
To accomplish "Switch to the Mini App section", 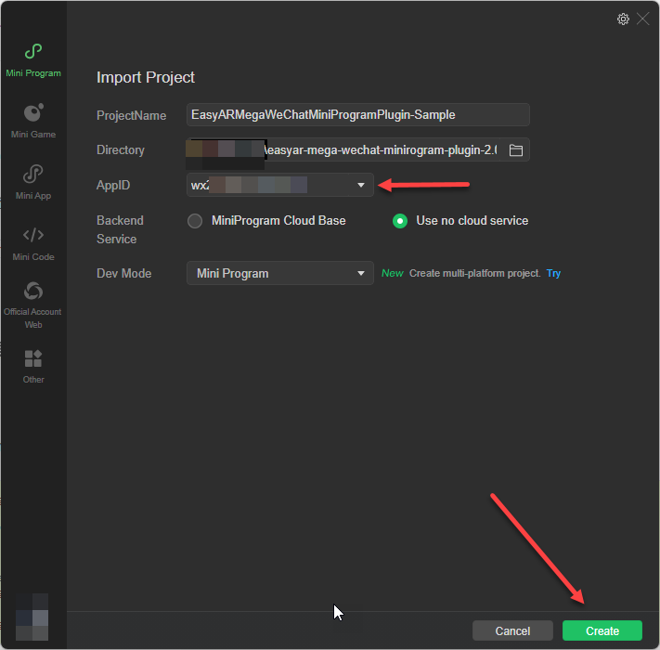I will [x=33, y=182].
